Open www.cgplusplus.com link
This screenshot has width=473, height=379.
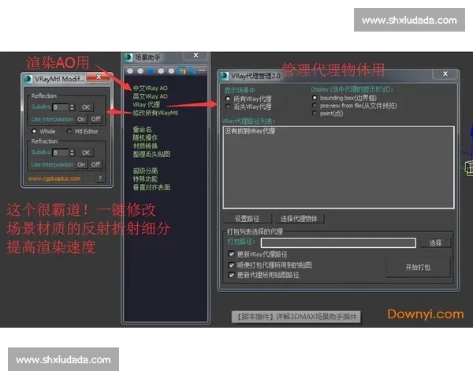point(54,178)
